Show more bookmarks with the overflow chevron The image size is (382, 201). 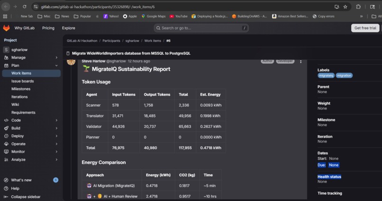coord(361,16)
